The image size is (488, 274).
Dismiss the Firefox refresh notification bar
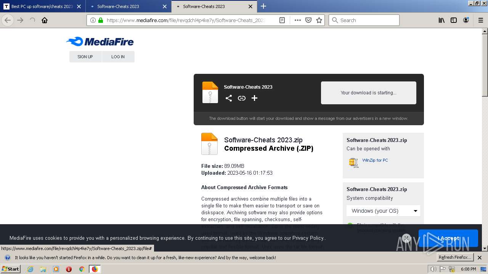(480, 258)
